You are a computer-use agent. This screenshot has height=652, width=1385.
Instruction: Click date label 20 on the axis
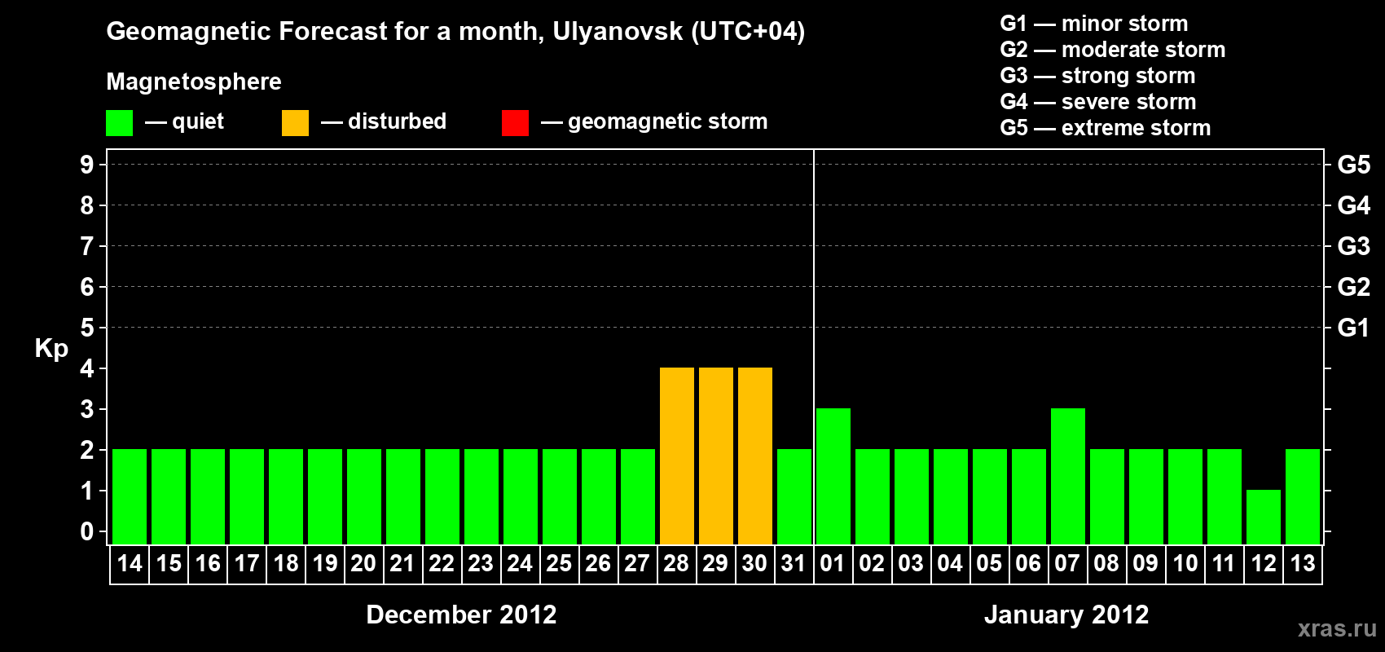pos(363,563)
